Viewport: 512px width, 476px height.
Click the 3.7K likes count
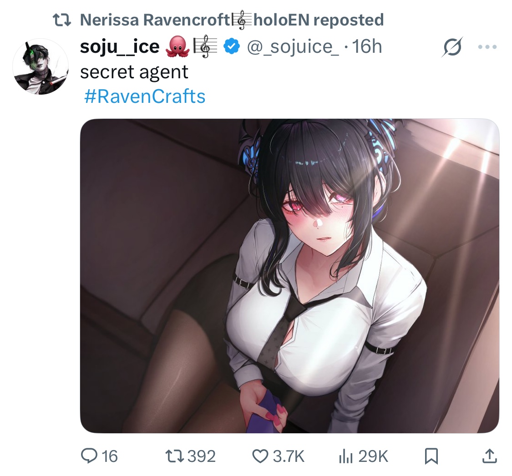coord(289,456)
